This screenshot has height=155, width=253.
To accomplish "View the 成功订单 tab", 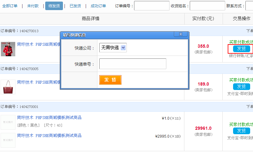I will [x=98, y=6].
